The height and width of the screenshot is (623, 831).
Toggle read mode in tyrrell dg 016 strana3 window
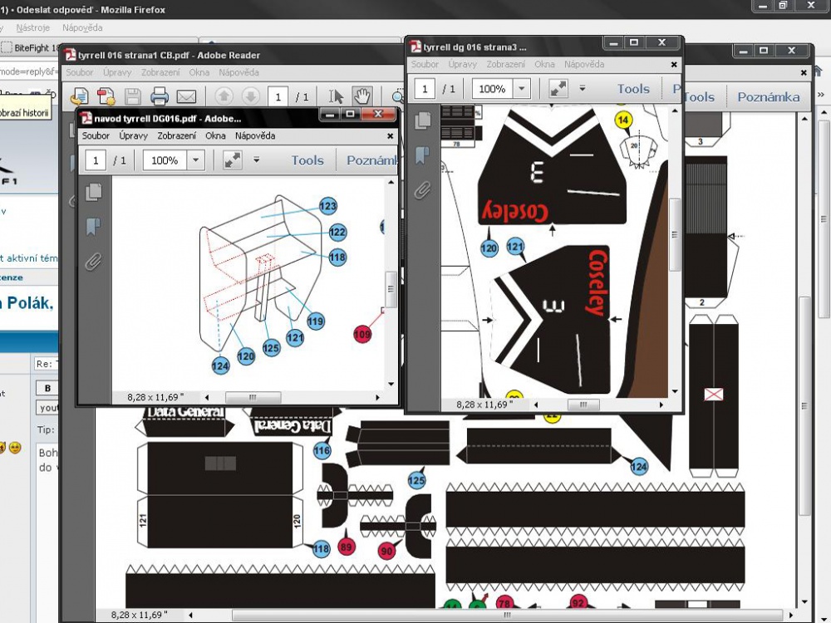tap(558, 89)
